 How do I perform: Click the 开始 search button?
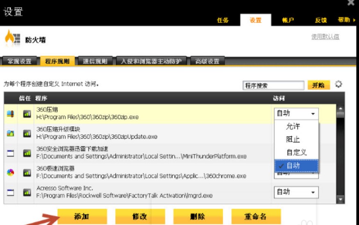(318, 85)
